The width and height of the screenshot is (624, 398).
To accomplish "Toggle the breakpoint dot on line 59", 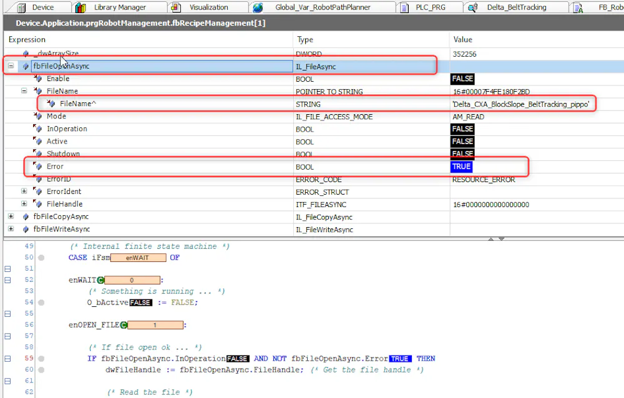I will [x=41, y=359].
